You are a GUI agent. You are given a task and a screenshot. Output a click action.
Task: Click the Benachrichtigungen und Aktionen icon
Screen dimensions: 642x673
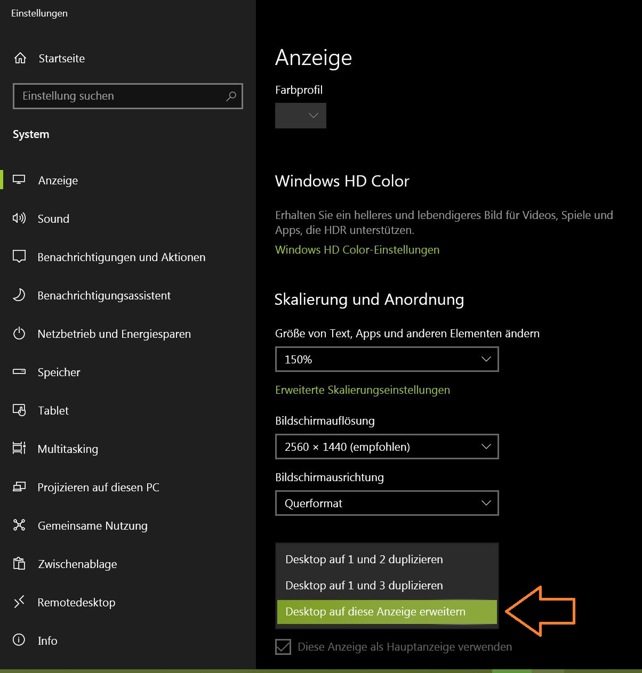point(19,257)
